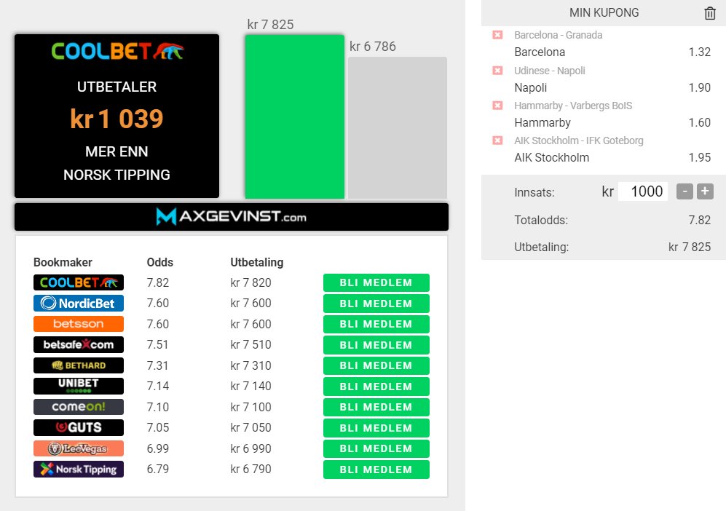Select Hammarby odds 1.60 in the coupon

pos(699,122)
